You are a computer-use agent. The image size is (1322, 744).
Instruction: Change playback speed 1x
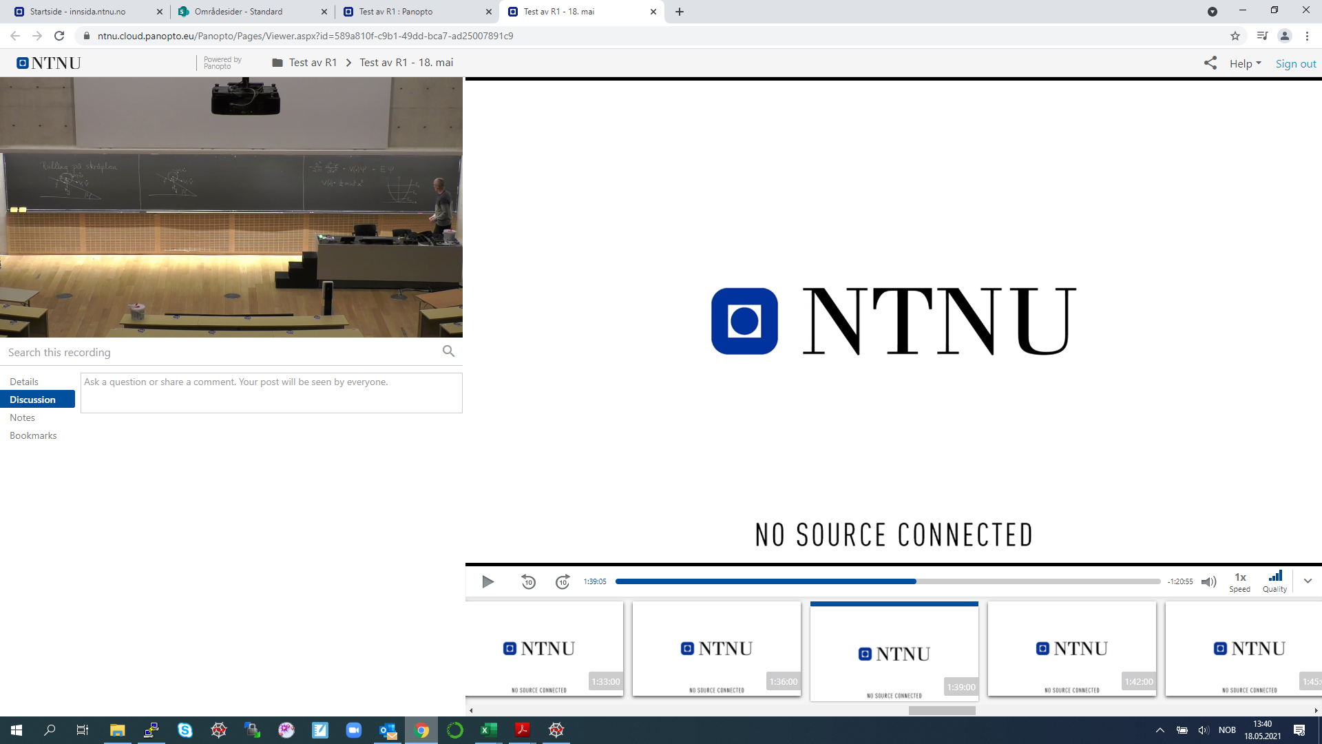tap(1240, 582)
